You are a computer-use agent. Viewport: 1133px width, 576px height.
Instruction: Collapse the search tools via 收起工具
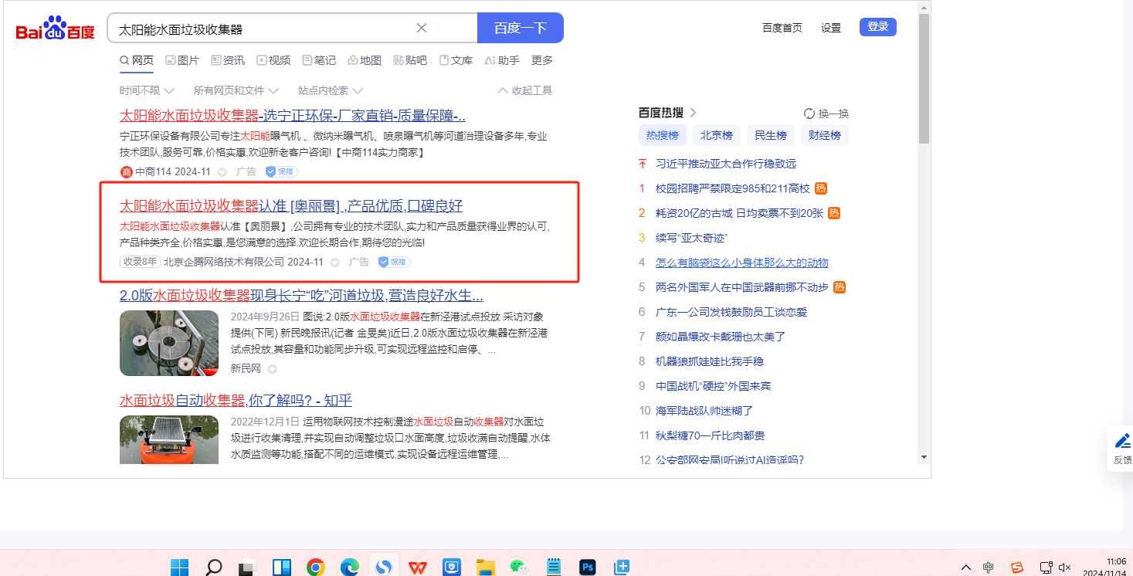tap(525, 91)
